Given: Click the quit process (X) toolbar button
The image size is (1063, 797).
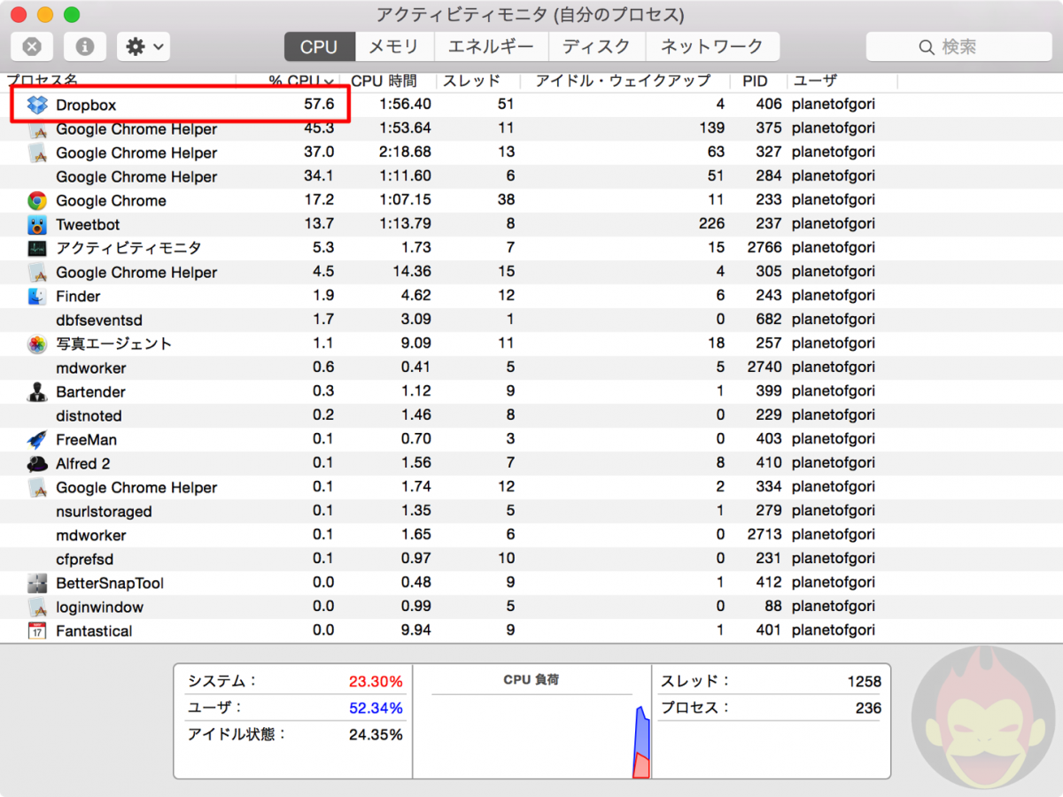Looking at the screenshot, I should (32, 46).
